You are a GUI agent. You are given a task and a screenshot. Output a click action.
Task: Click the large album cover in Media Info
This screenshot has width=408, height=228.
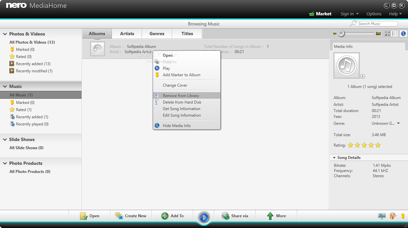point(347,65)
